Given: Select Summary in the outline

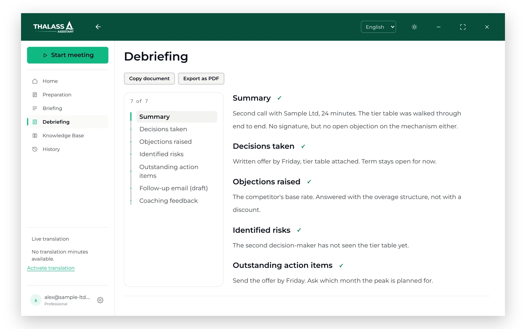Looking at the screenshot, I should pyautogui.click(x=177, y=117).
